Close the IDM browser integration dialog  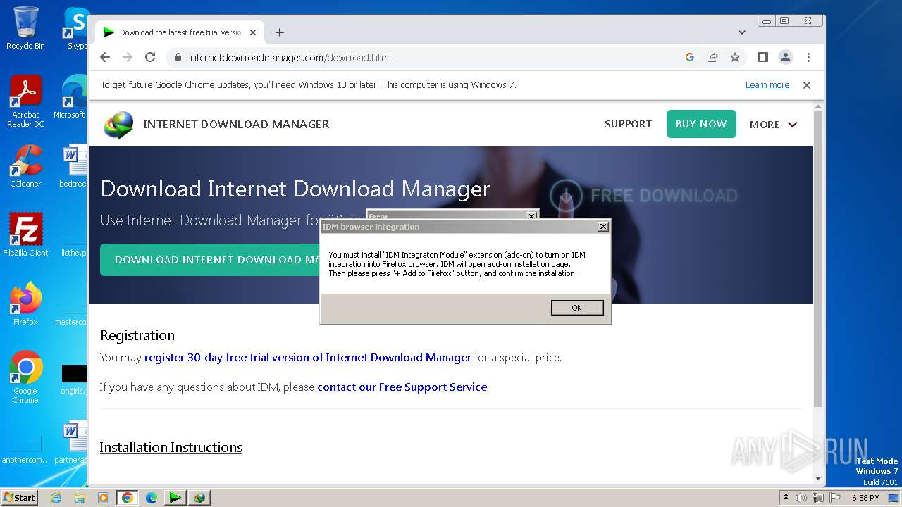click(x=603, y=227)
